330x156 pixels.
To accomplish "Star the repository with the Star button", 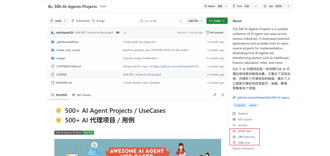I will (x=273, y=6).
